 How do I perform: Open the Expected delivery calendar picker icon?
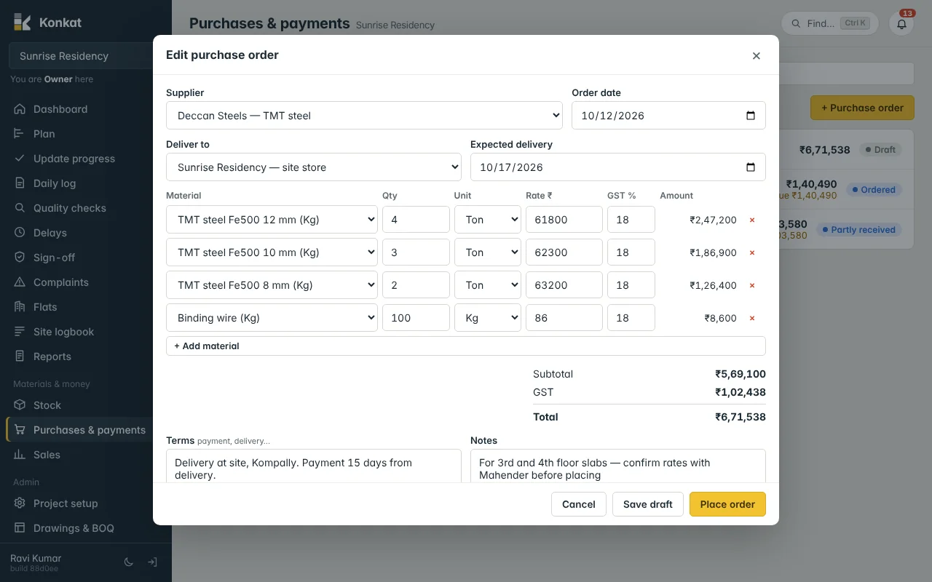[x=751, y=167]
